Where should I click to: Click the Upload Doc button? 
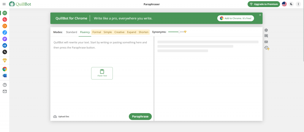pos(61,117)
